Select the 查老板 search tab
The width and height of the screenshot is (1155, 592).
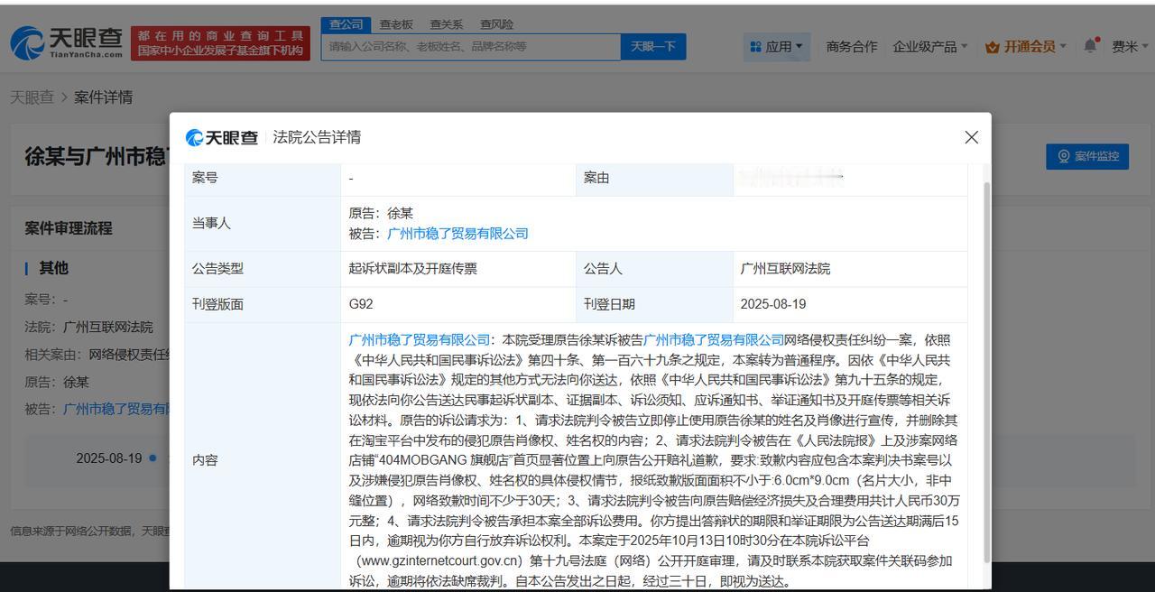395,23
